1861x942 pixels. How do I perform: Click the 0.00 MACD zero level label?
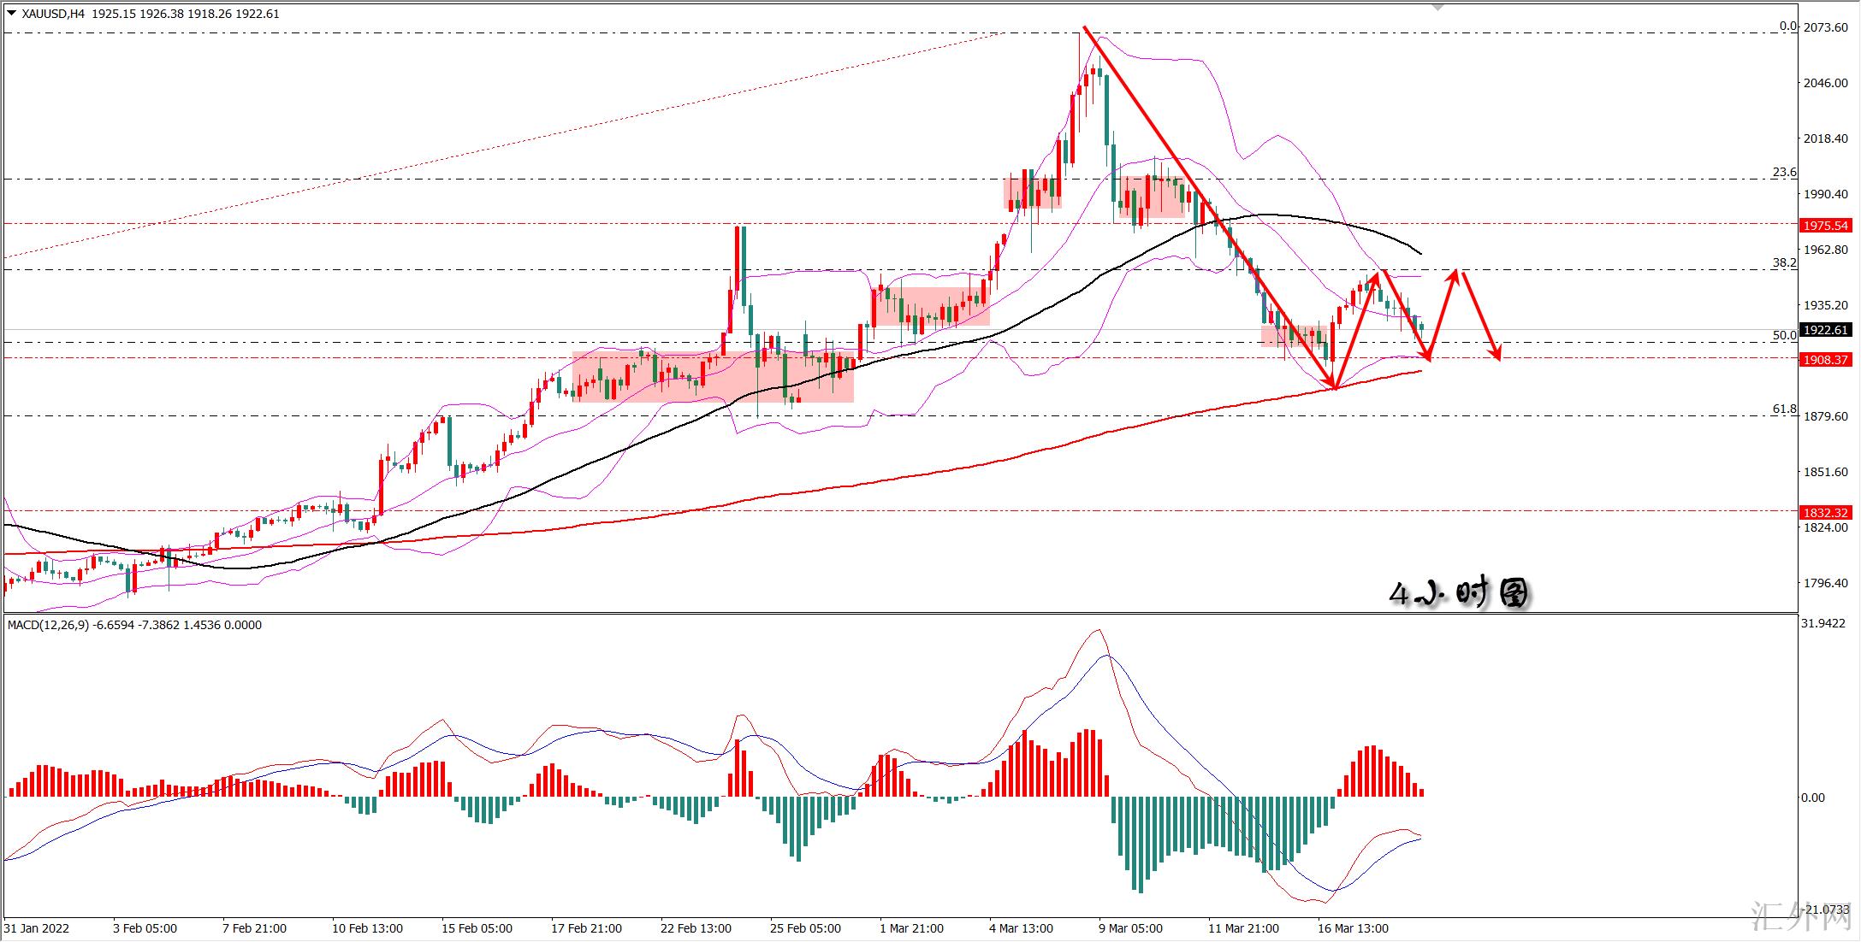click(1812, 798)
